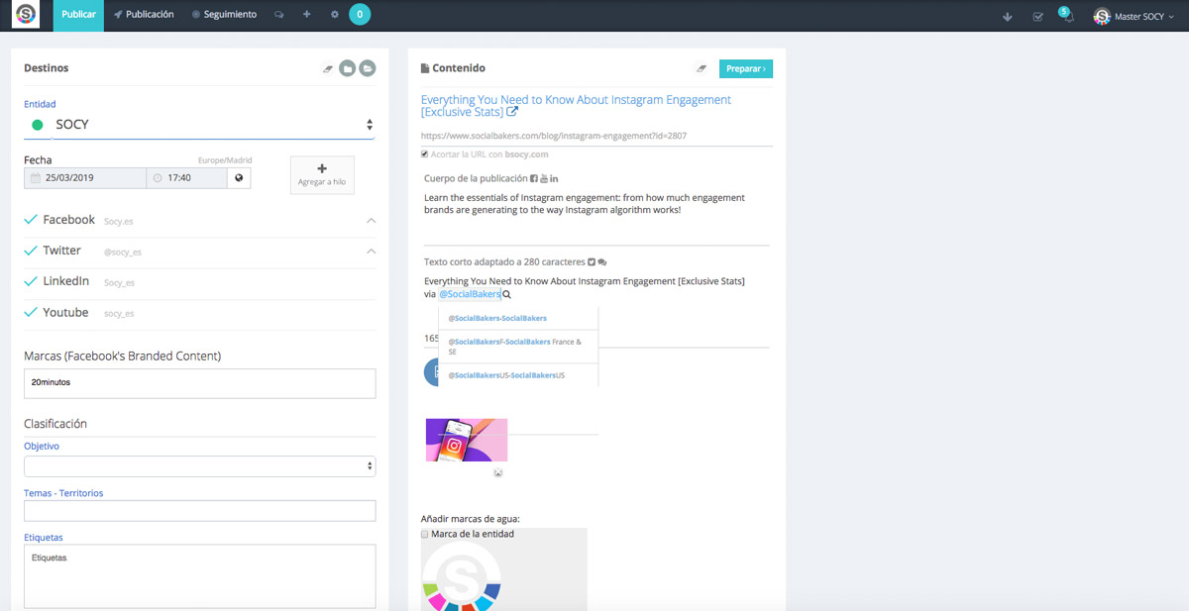Uncheck Twitter destination
The image size is (1189, 611).
[31, 251]
